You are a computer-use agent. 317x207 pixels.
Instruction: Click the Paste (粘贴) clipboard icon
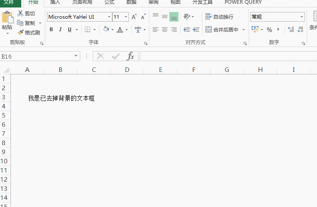click(7, 17)
